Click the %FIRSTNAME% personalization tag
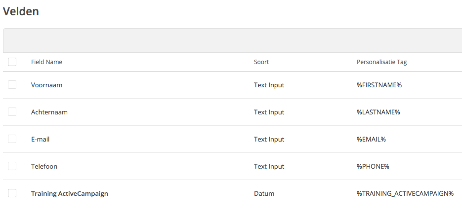This screenshot has height=217, width=462. (379, 85)
